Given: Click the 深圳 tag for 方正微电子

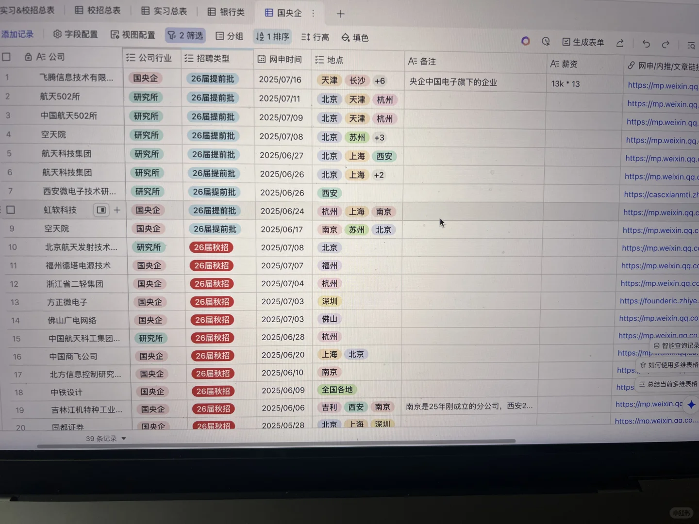Looking at the screenshot, I should pos(329,301).
